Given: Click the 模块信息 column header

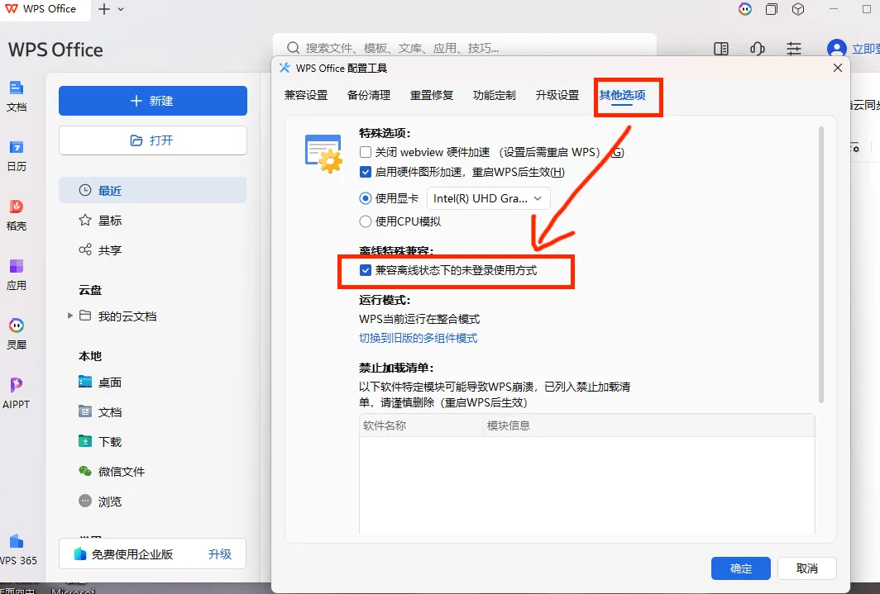Looking at the screenshot, I should 648,425.
